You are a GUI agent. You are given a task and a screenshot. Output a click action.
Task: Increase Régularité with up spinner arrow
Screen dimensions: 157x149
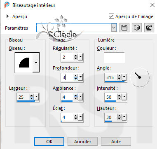click(x=76, y=56)
